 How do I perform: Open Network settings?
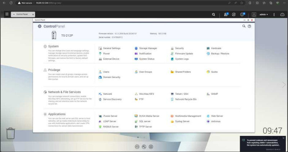tap(105, 94)
